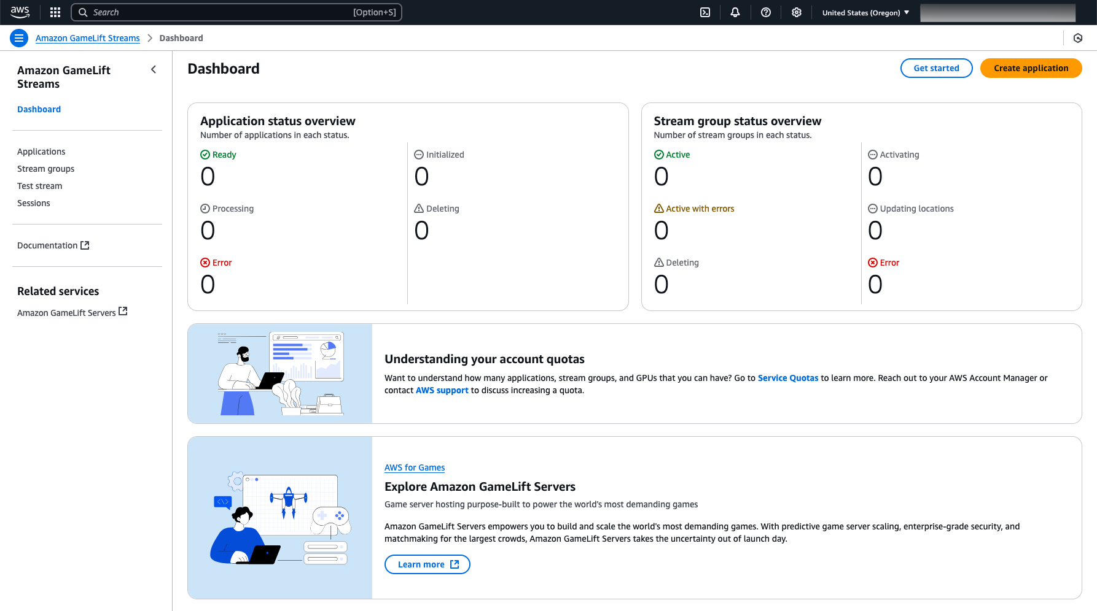This screenshot has width=1097, height=611.
Task: Click the Initialized applications count
Action: (421, 177)
